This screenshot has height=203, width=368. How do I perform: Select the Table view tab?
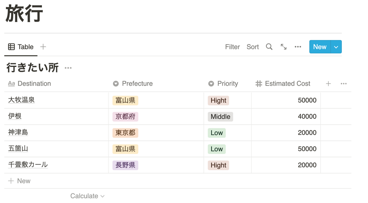click(x=21, y=47)
